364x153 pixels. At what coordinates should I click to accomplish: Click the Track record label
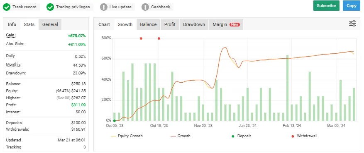click(x=24, y=7)
